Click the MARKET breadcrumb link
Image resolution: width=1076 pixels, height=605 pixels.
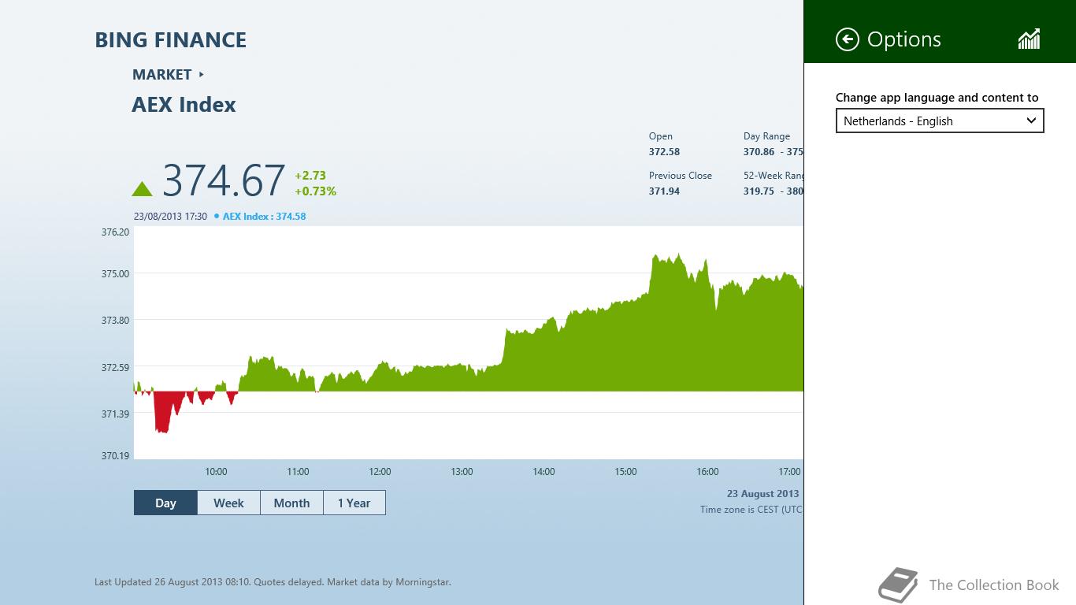[161, 74]
